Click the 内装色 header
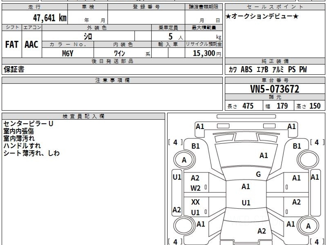The height and width of the screenshot is (245, 327). pos(123,44)
